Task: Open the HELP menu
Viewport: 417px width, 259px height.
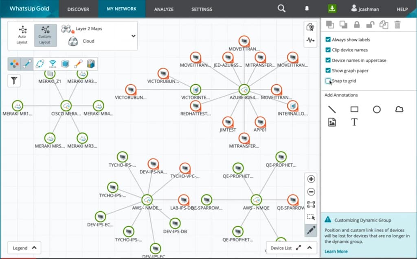Action: [402, 9]
